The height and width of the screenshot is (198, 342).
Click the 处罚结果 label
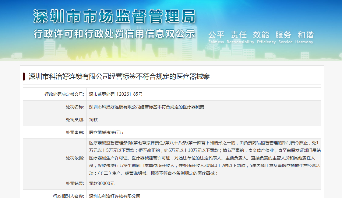coord(75,183)
